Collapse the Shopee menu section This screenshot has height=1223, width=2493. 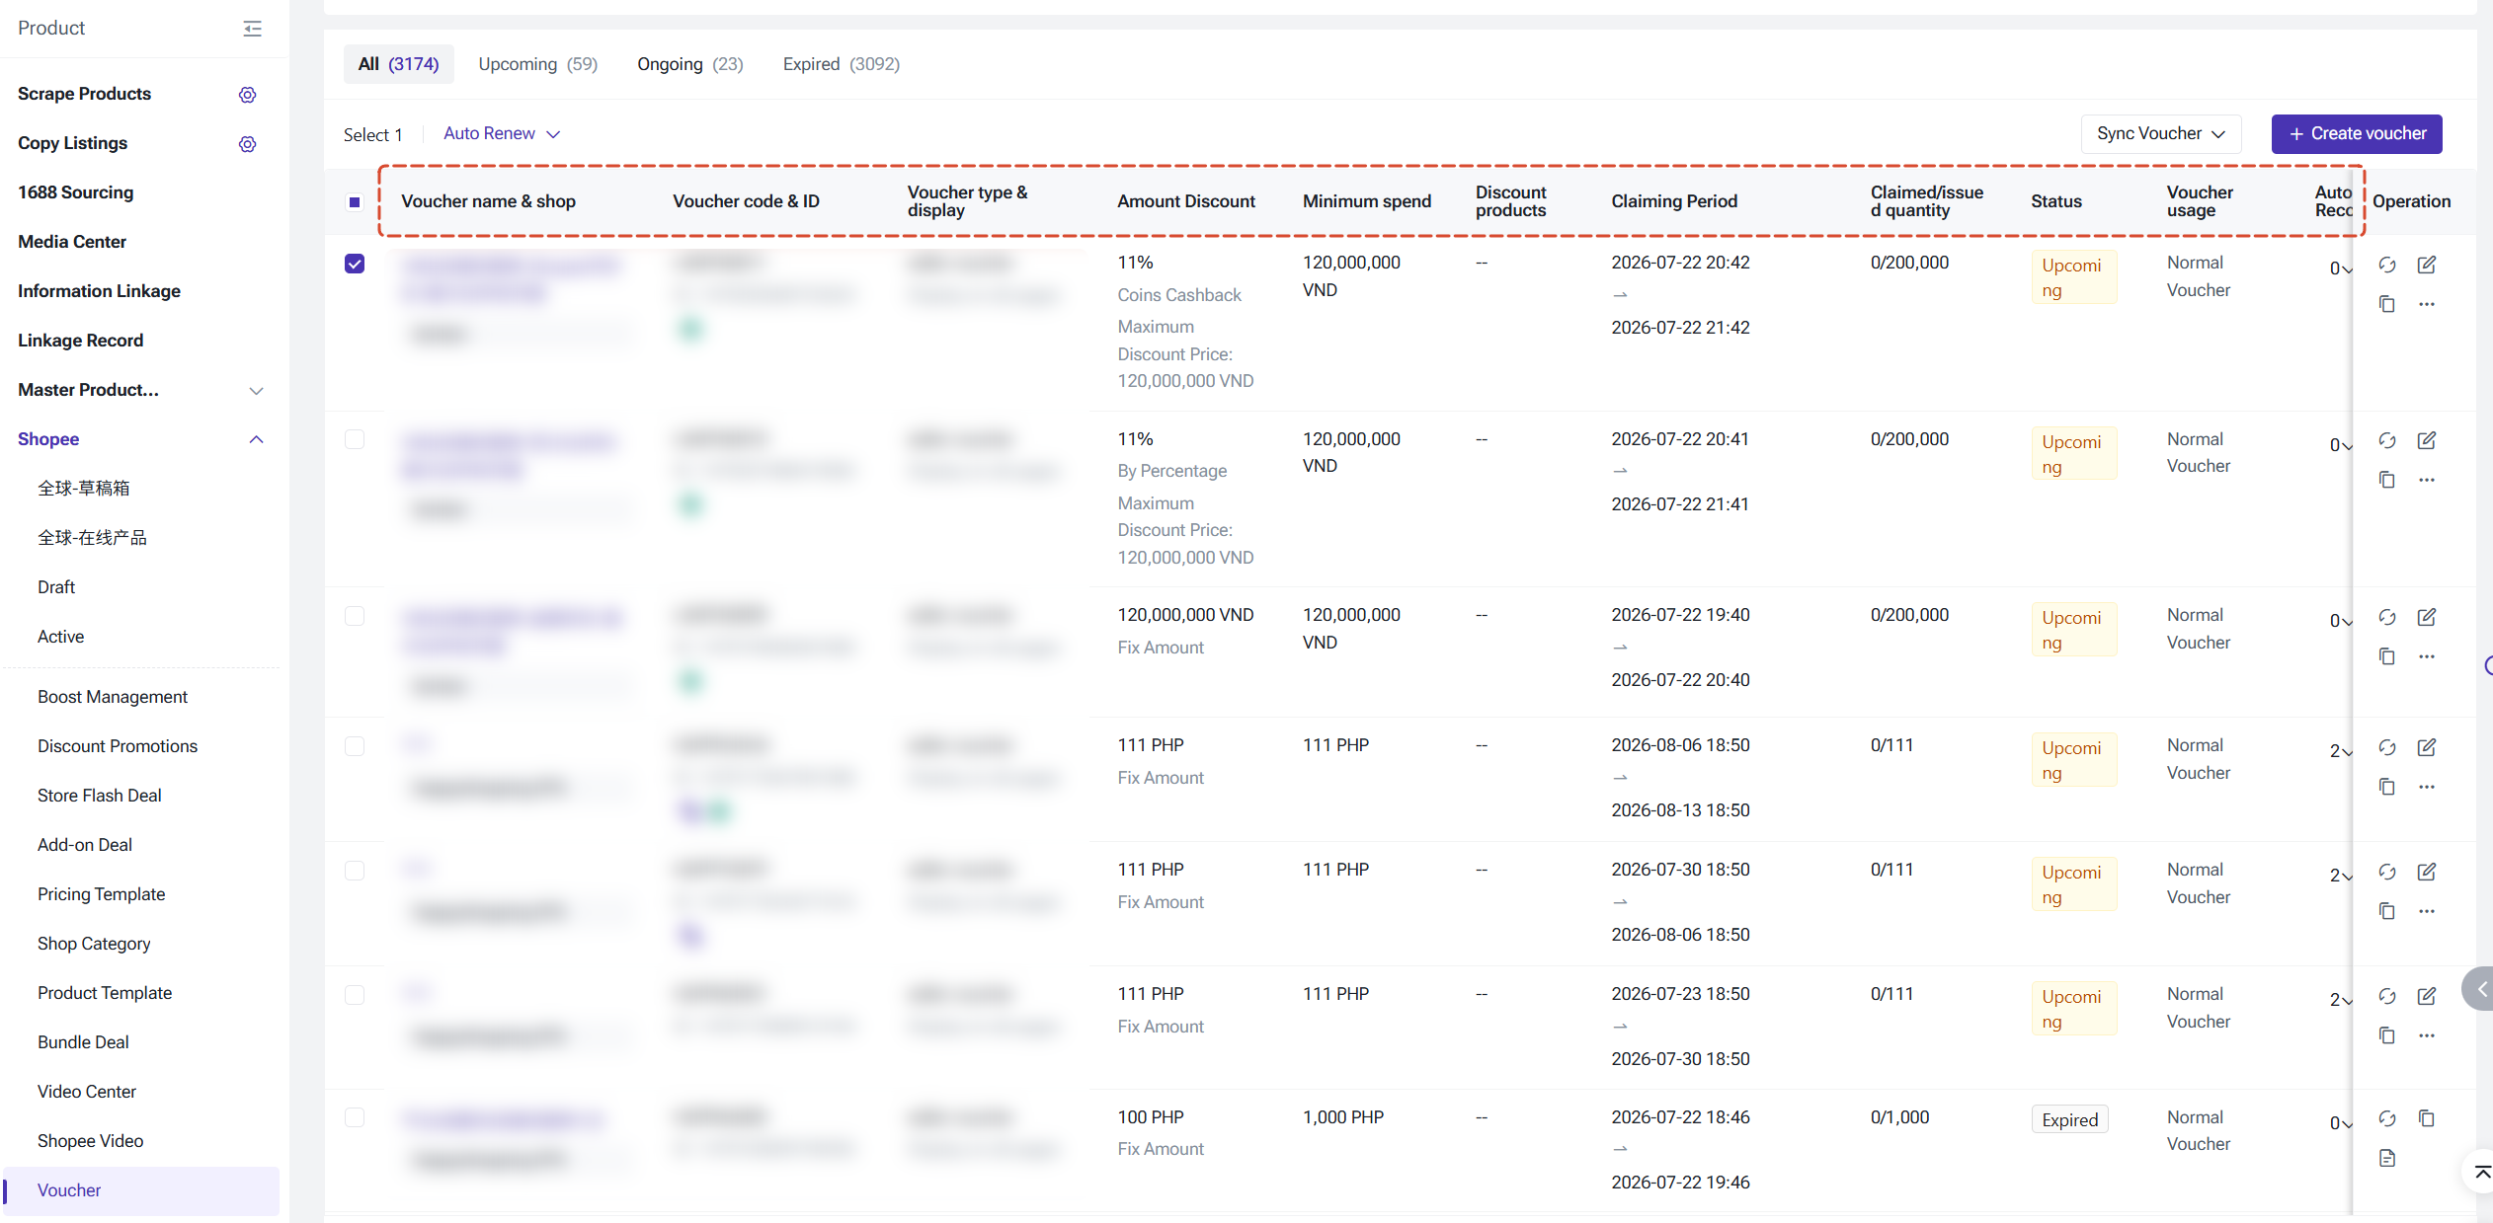point(257,439)
